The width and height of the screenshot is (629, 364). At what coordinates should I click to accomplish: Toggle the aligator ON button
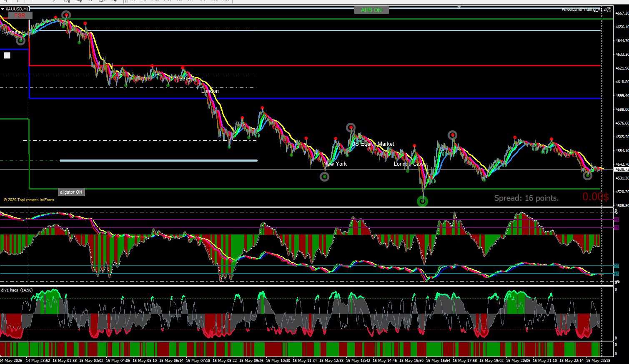(71, 192)
